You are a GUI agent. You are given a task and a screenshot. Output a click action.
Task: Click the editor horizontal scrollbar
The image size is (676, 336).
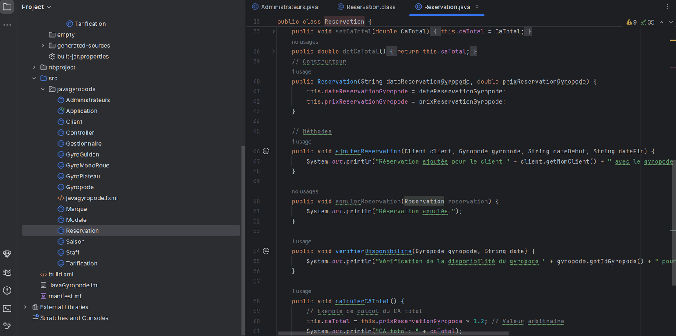[393, 333]
